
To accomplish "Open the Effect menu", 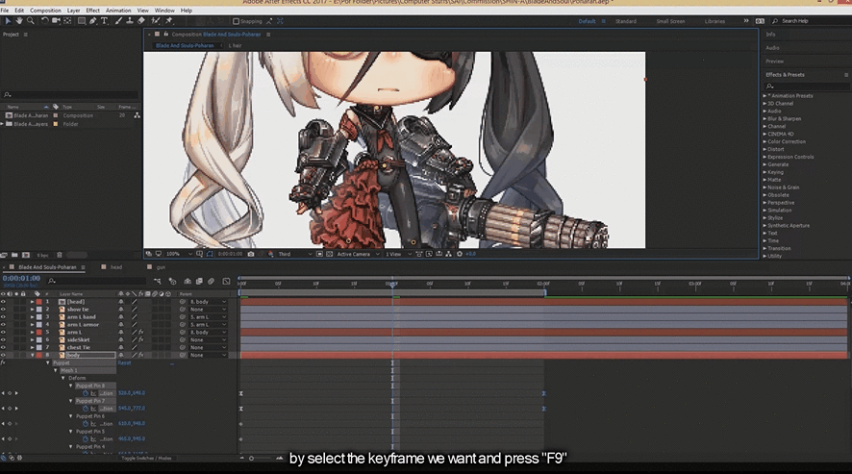I will (x=93, y=11).
